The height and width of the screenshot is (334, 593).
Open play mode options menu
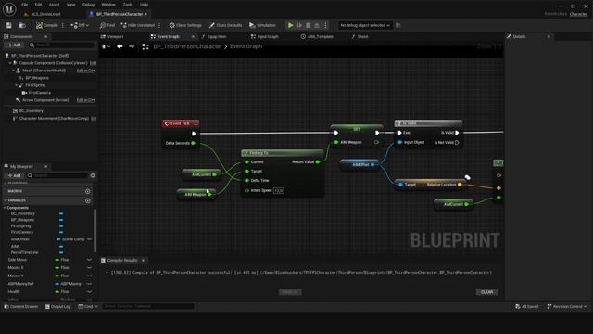[325, 25]
